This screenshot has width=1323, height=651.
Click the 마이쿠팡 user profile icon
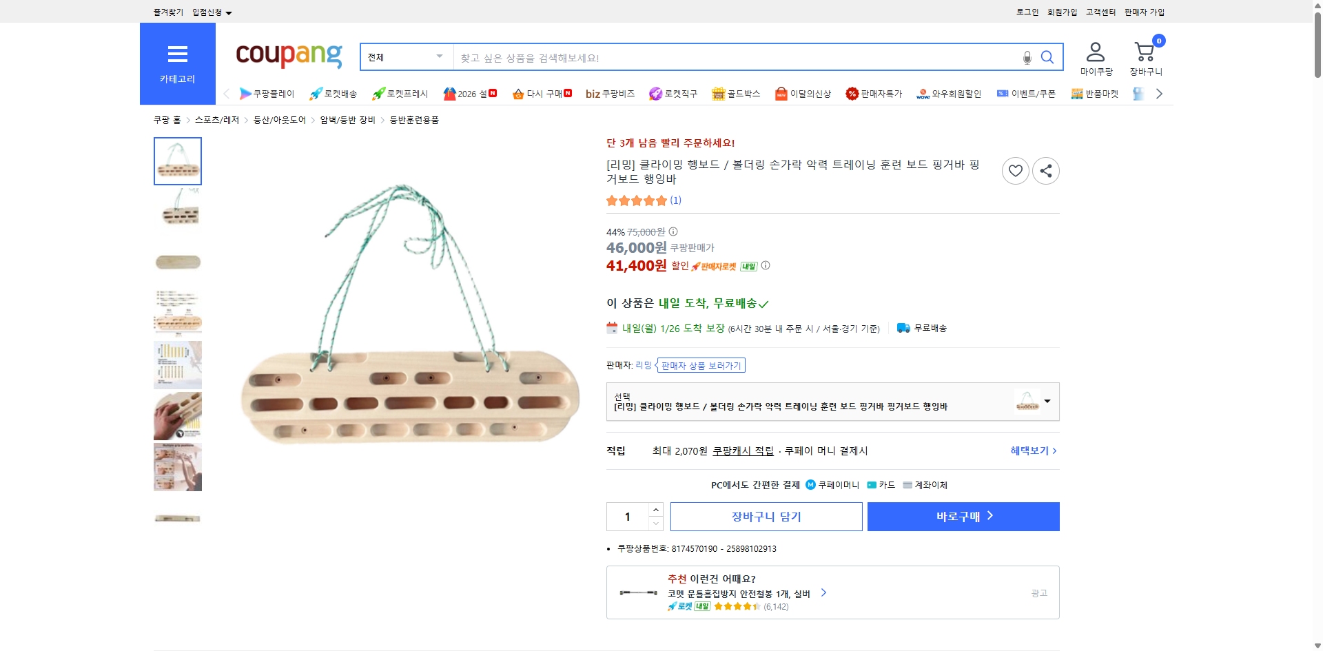tap(1094, 51)
